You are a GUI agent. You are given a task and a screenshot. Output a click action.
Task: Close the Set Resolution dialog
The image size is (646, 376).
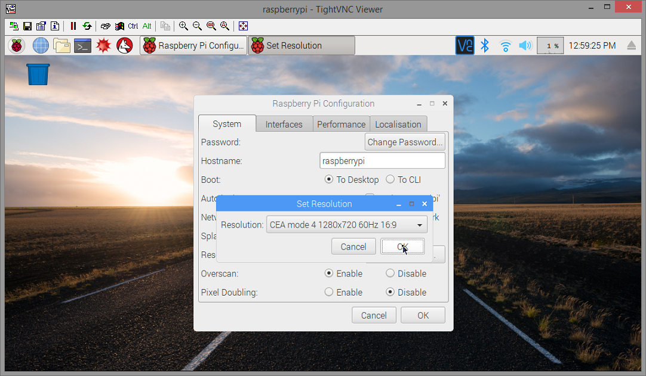point(424,204)
